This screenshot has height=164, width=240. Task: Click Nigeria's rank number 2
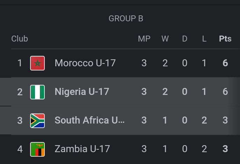click(20, 92)
